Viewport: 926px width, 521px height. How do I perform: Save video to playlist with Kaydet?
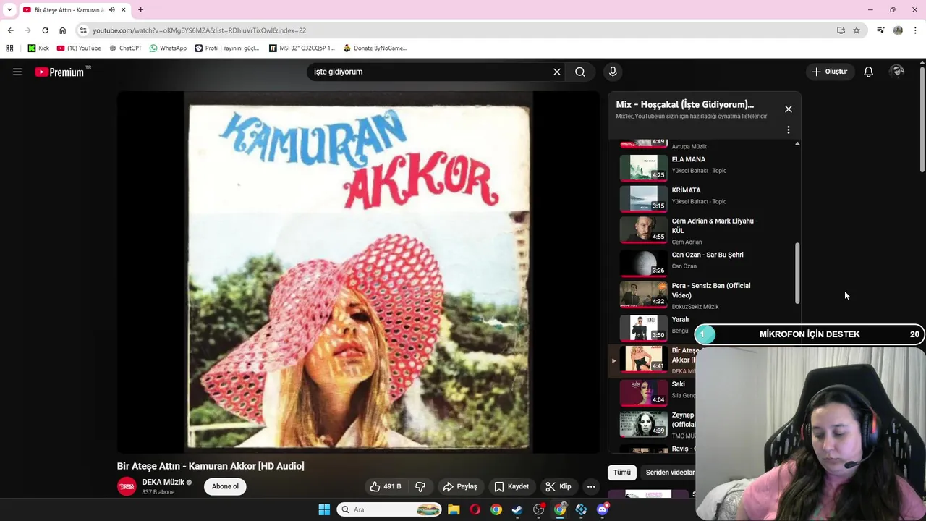(x=511, y=486)
